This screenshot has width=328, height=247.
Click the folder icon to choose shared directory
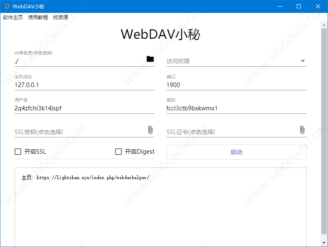[x=150, y=59]
